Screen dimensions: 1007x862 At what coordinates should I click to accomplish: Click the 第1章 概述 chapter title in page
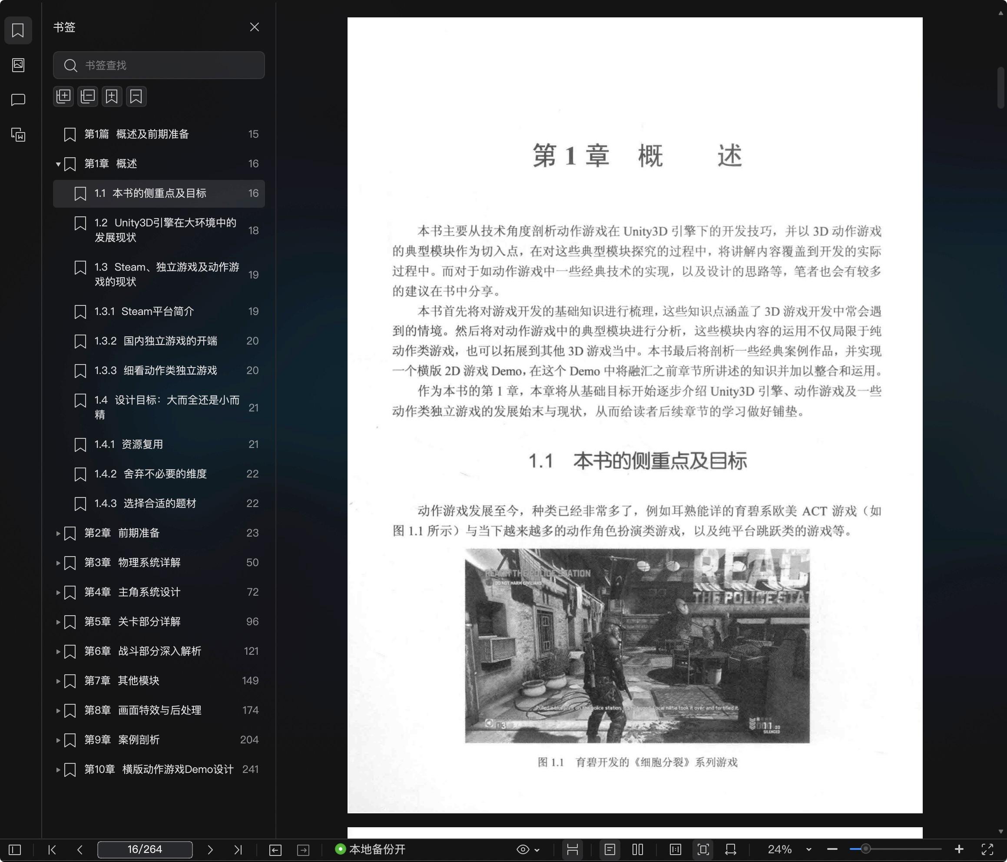point(637,156)
